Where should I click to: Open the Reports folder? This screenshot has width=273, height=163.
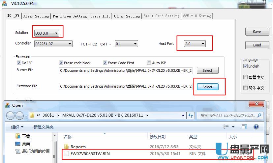click(x=78, y=147)
